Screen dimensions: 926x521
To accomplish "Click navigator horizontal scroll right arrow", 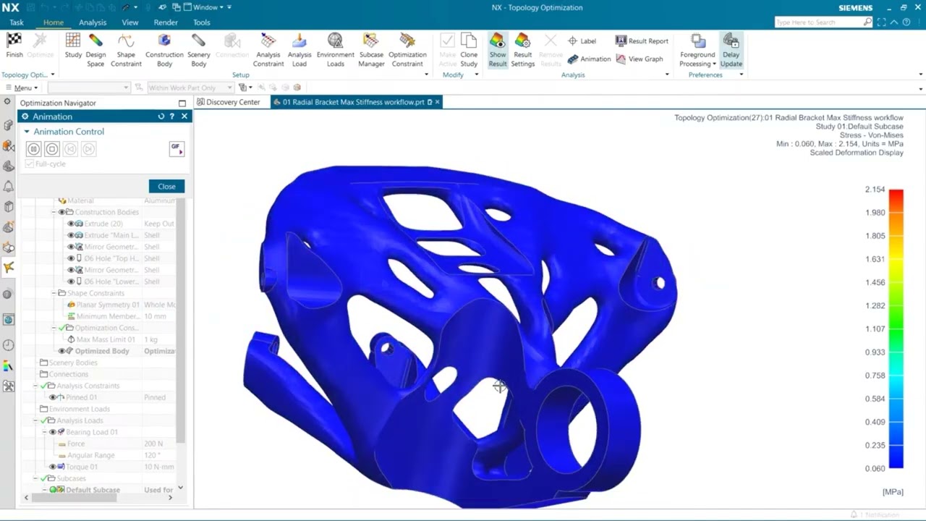I will click(x=170, y=497).
